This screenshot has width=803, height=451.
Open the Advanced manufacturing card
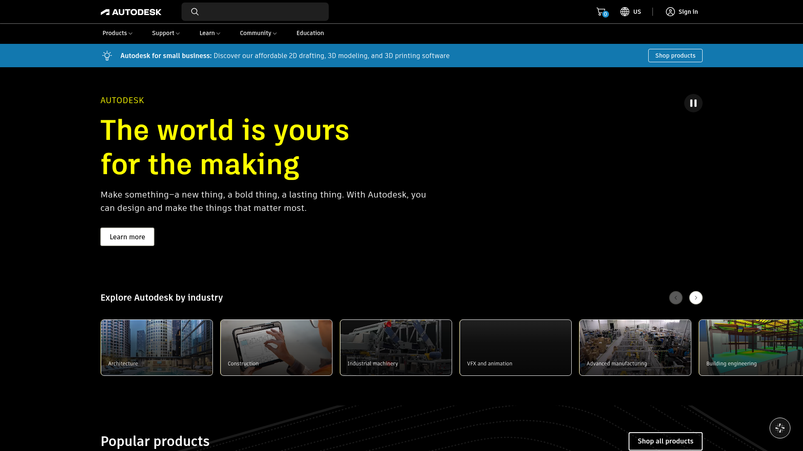(x=635, y=348)
